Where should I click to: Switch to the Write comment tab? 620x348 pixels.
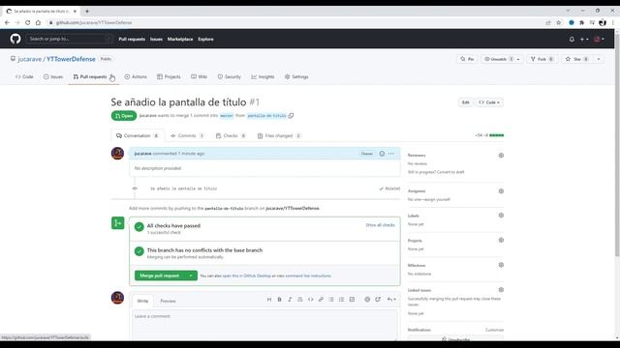[142, 301]
